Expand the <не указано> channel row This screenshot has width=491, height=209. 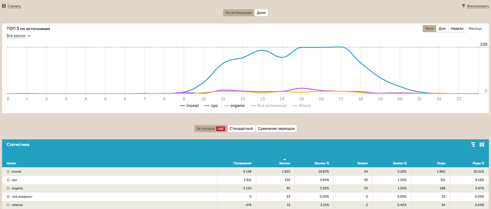click(8, 197)
